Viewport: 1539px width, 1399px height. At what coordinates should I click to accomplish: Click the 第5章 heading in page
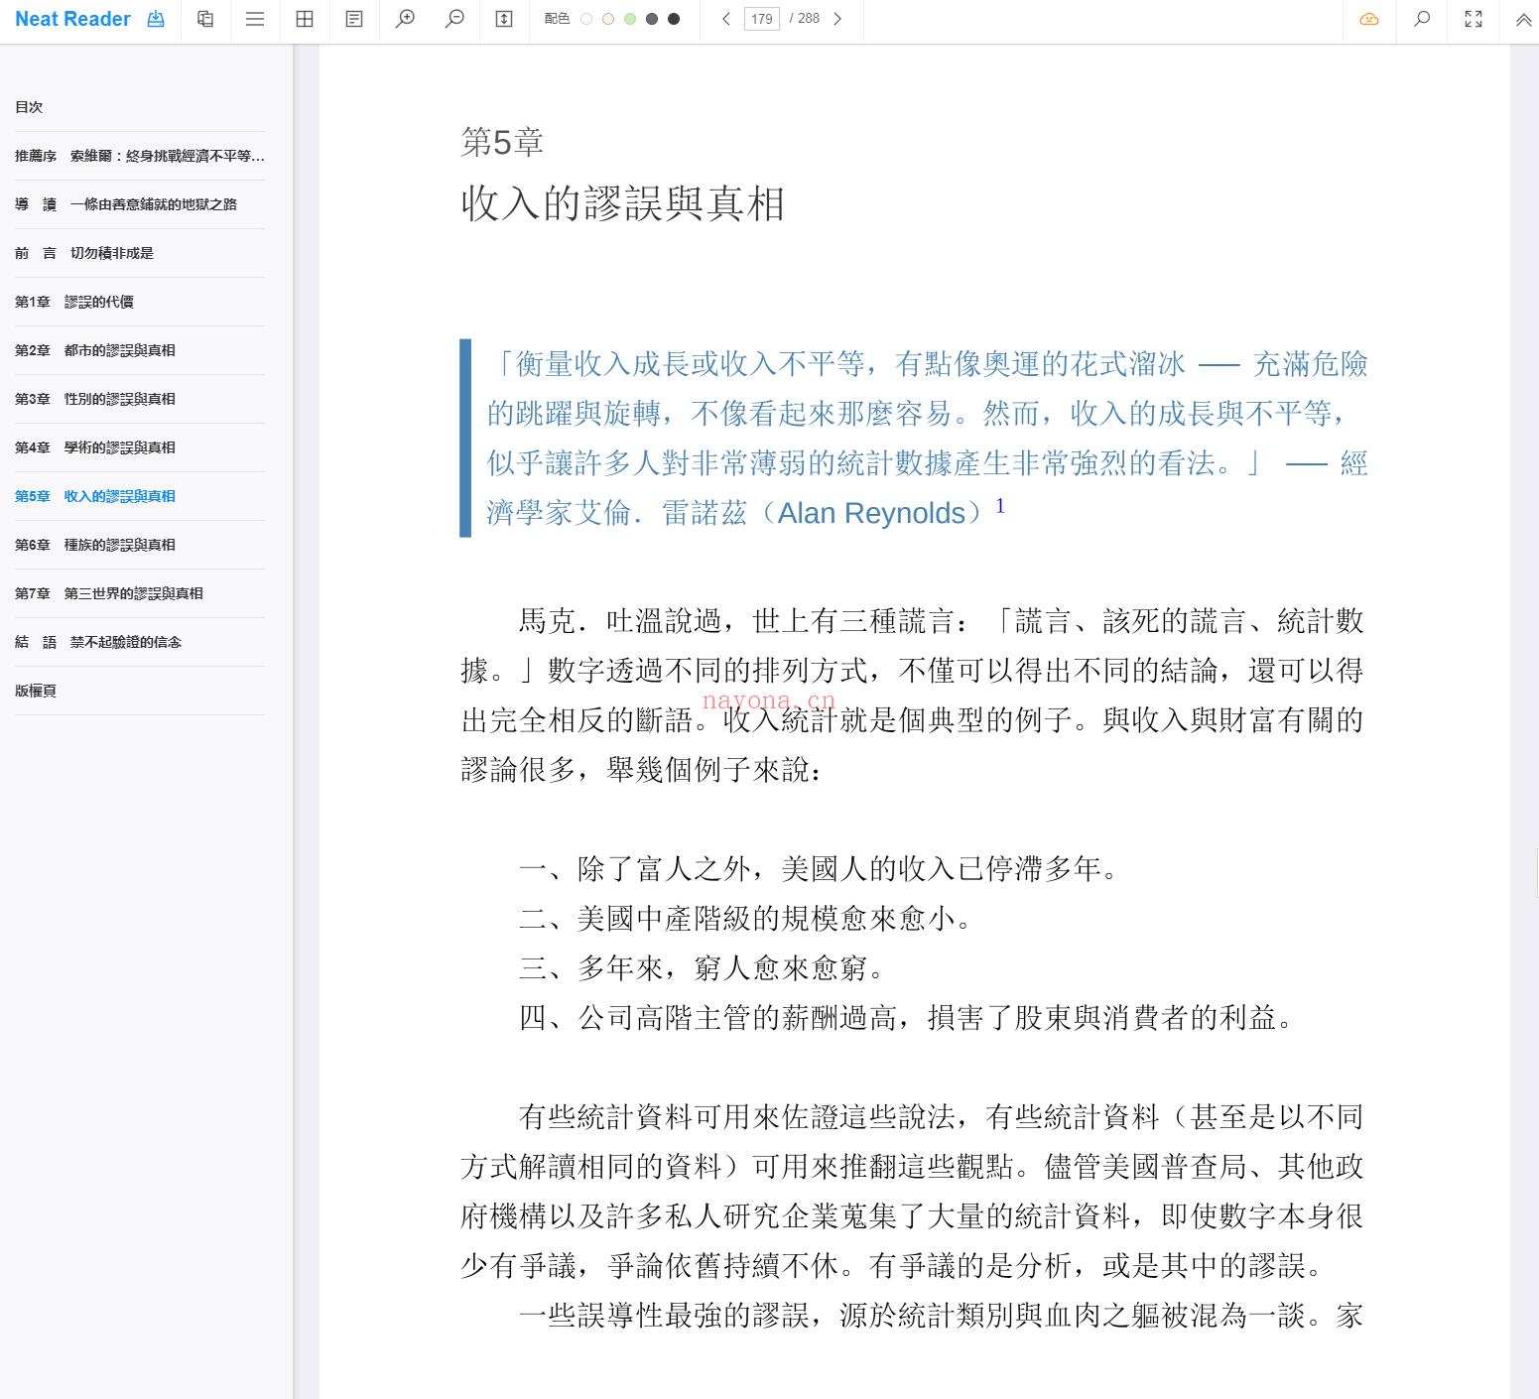pos(502,142)
